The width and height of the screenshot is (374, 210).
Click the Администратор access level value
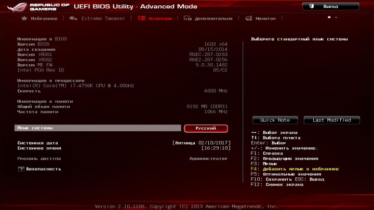(208, 159)
